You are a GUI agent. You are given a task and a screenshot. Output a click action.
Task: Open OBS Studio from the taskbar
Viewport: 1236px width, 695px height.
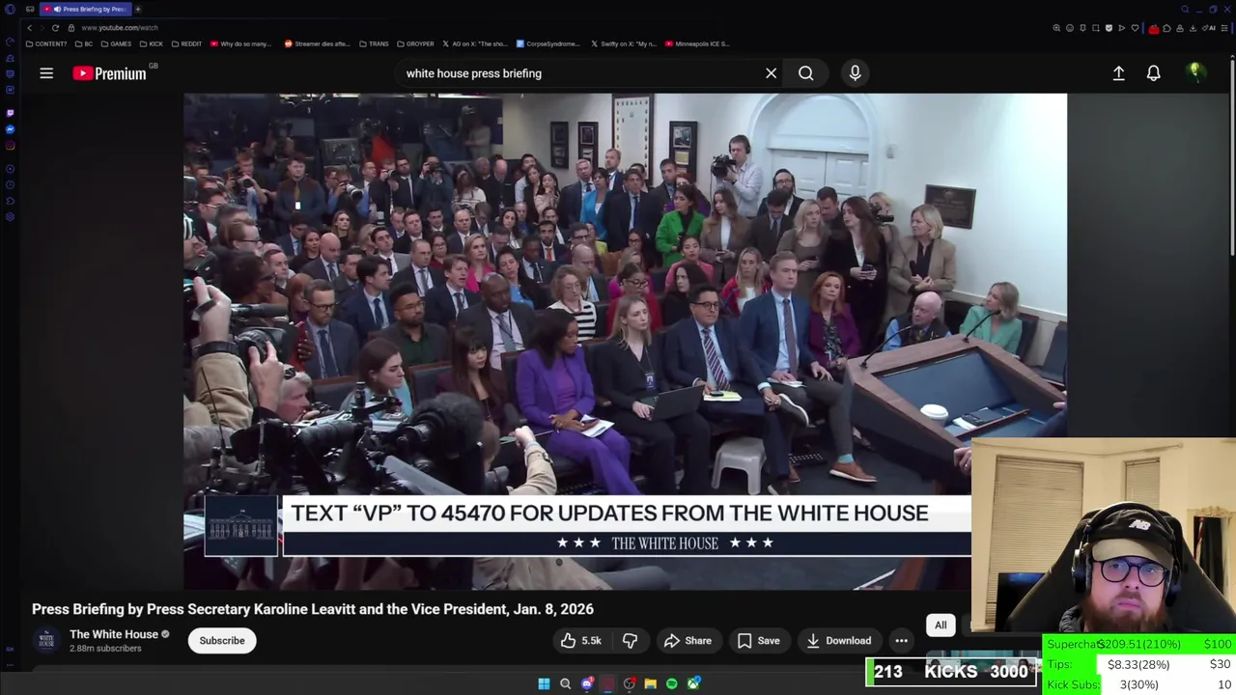tap(629, 684)
